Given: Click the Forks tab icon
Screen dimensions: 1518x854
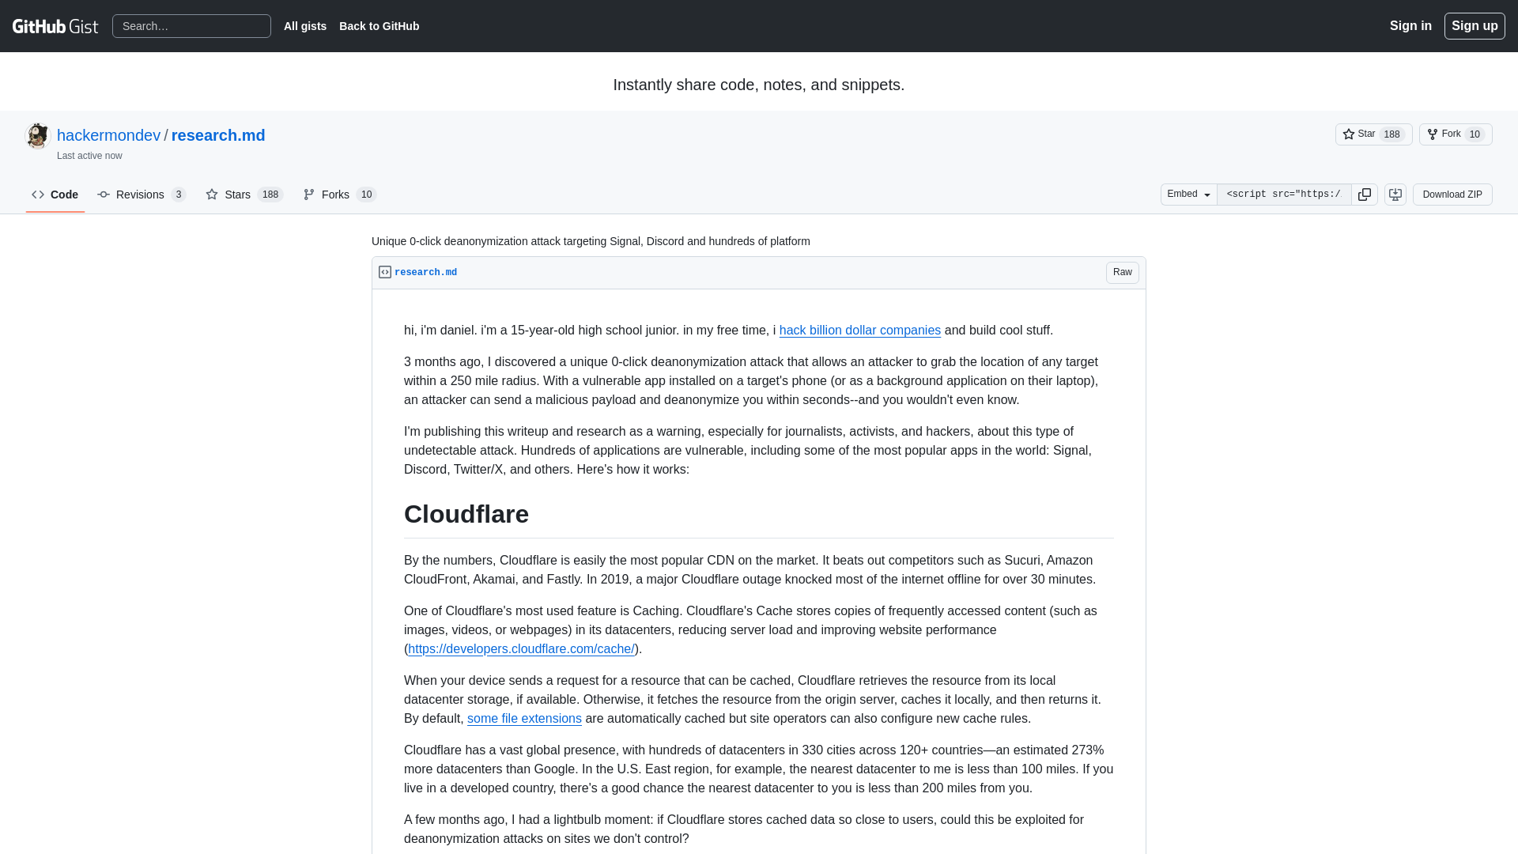Looking at the screenshot, I should [308, 194].
